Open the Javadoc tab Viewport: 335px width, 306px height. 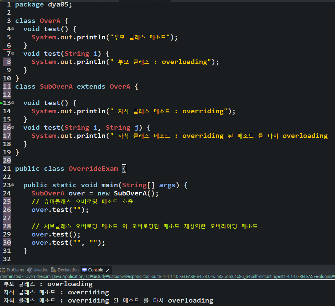point(38,270)
